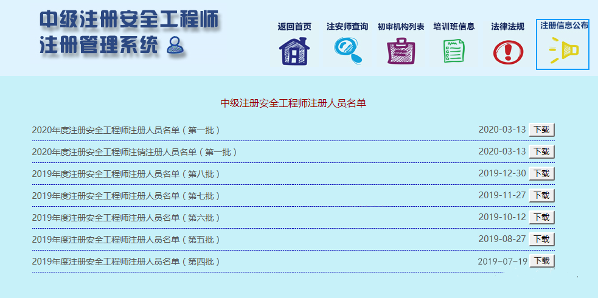Open 2020年度注册安全工程师注销注册人员名单（第一批）
This screenshot has width=598, height=298.
pyautogui.click(x=134, y=152)
